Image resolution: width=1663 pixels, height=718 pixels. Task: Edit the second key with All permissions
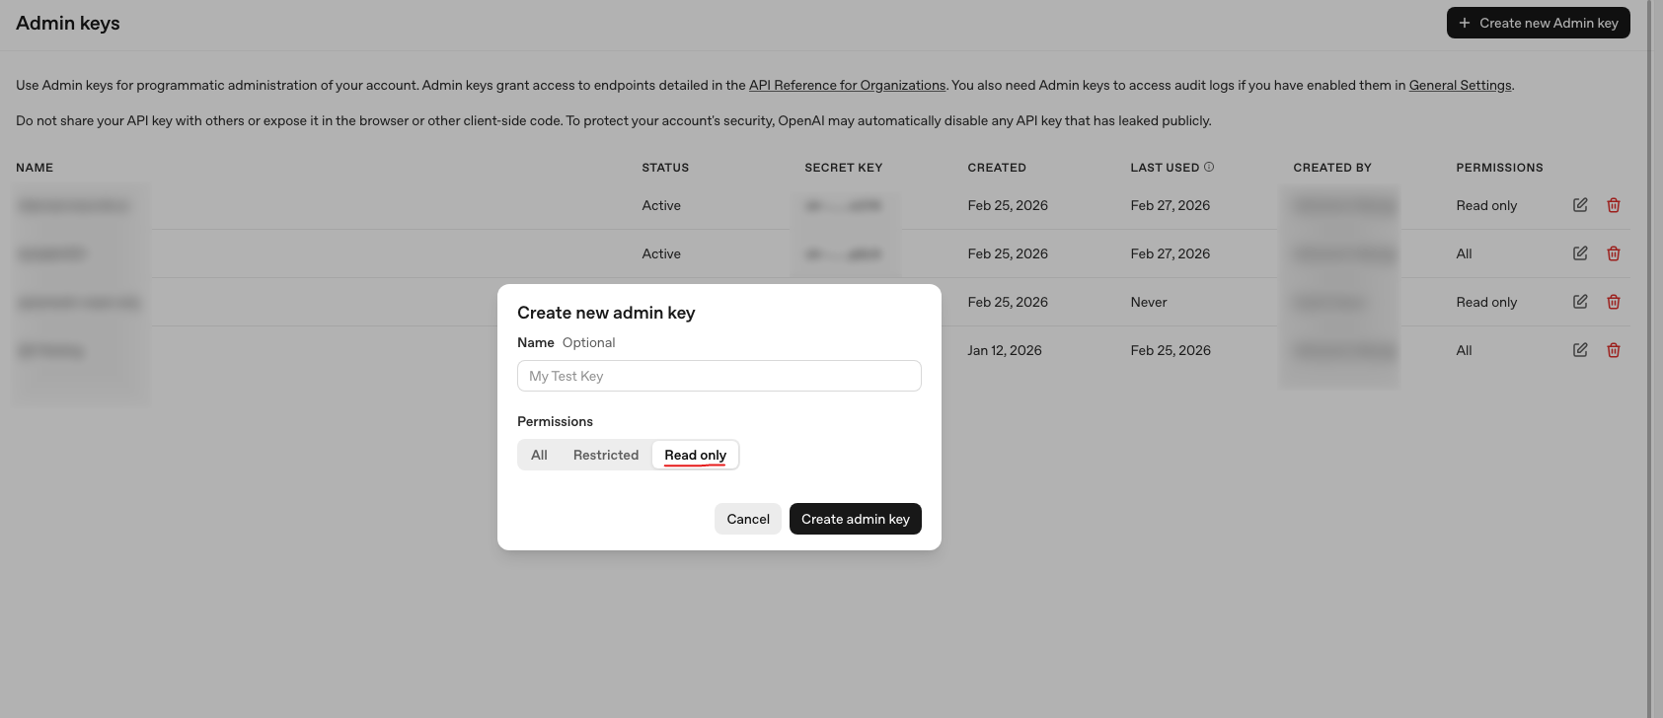coord(1580,253)
